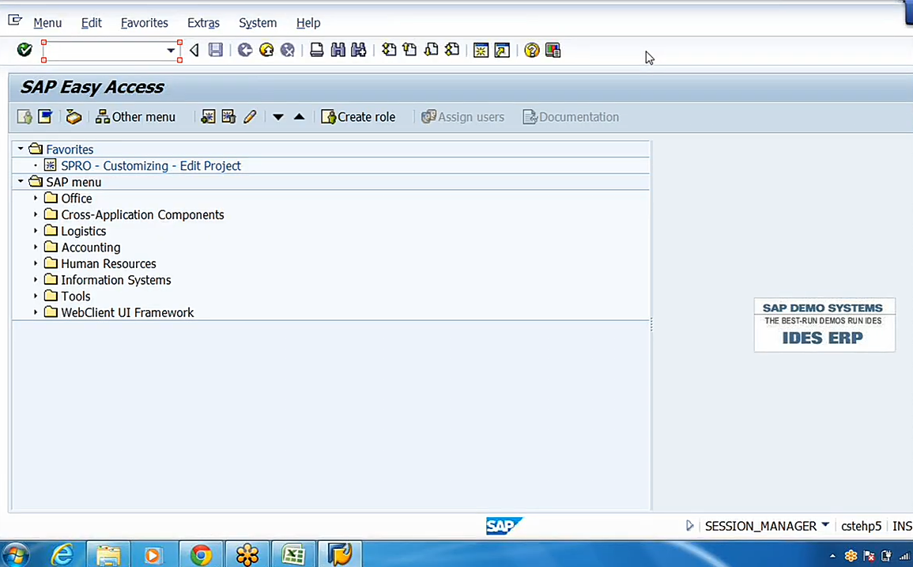Open Excel from the taskbar
The width and height of the screenshot is (913, 567).
293,555
